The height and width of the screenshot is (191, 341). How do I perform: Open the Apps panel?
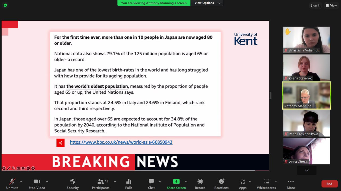[x=243, y=184]
